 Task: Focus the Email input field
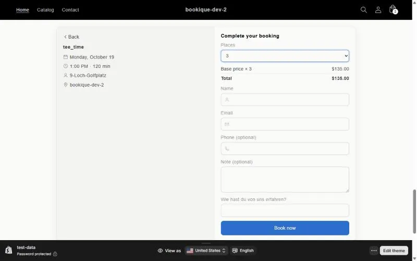click(x=285, y=124)
